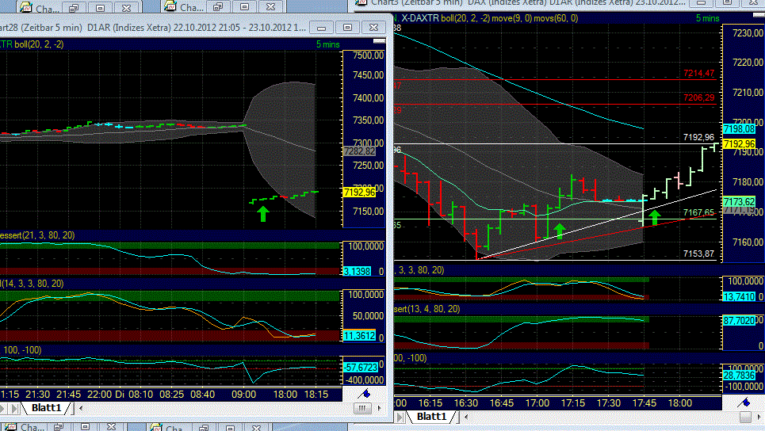Click the last-sheet navigation arrow beside left Blatt1 tab
Image resolution: width=765 pixels, height=431 pixels.
(14, 408)
